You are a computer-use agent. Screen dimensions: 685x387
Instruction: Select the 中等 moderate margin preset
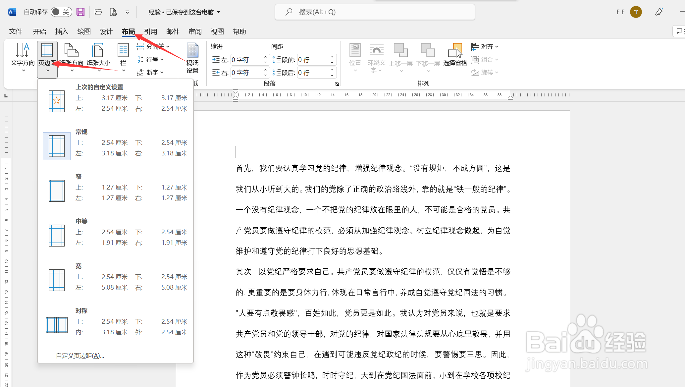click(115, 235)
